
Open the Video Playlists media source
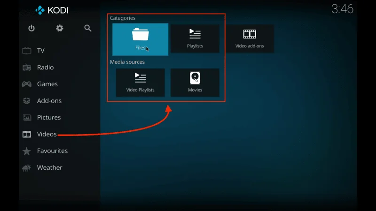140,83
